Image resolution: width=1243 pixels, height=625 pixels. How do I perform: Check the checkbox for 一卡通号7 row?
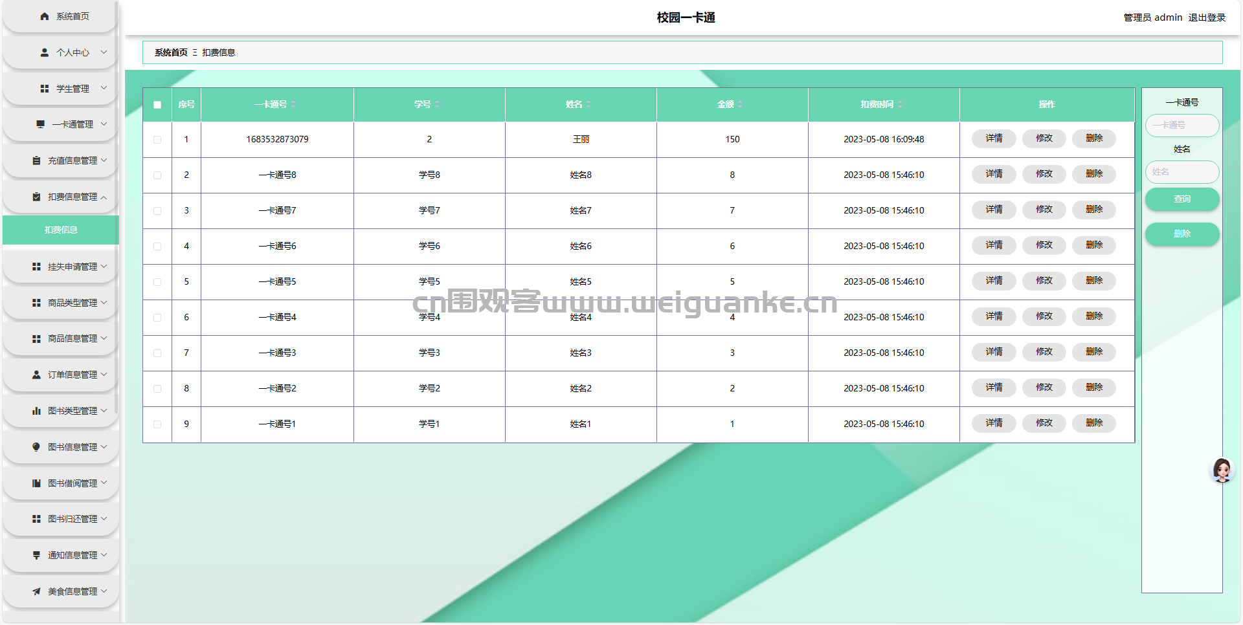[x=157, y=211]
